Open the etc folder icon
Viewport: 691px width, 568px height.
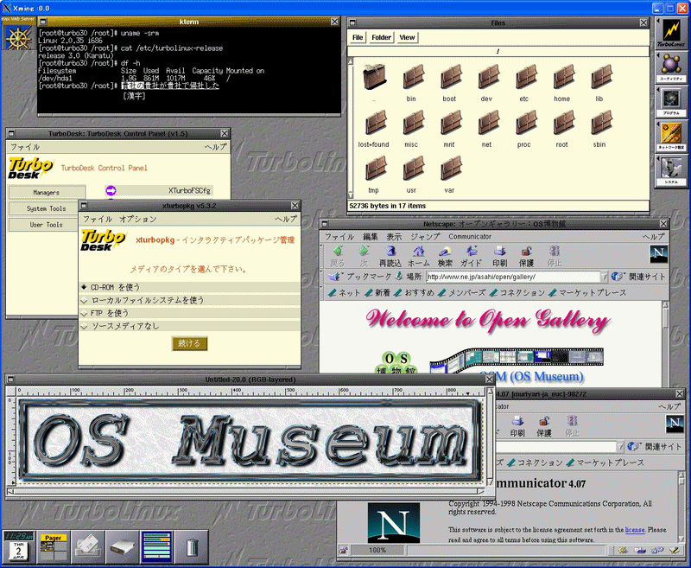point(526,77)
